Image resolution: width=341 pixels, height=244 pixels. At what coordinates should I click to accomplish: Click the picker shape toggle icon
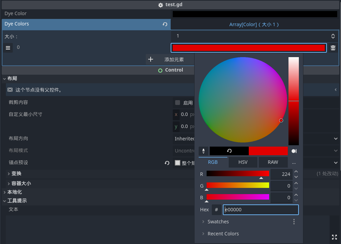(294, 151)
